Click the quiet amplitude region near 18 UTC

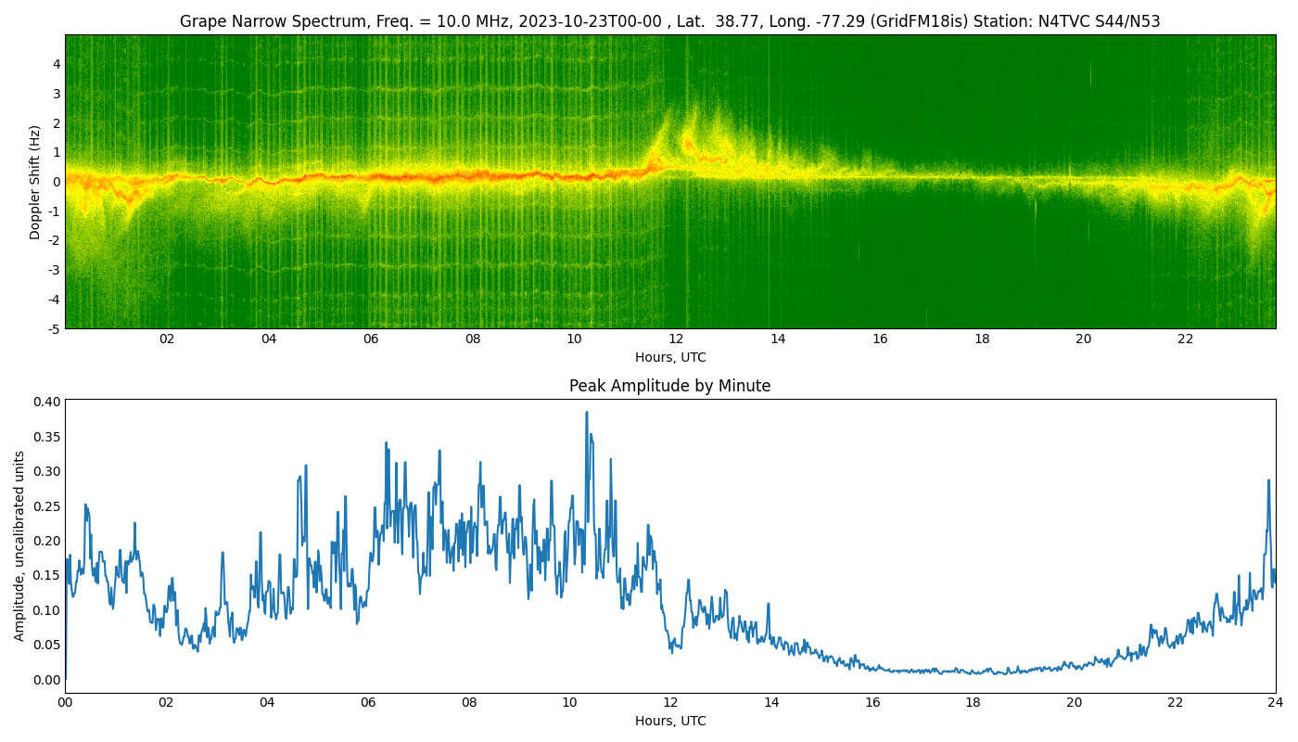tap(980, 671)
